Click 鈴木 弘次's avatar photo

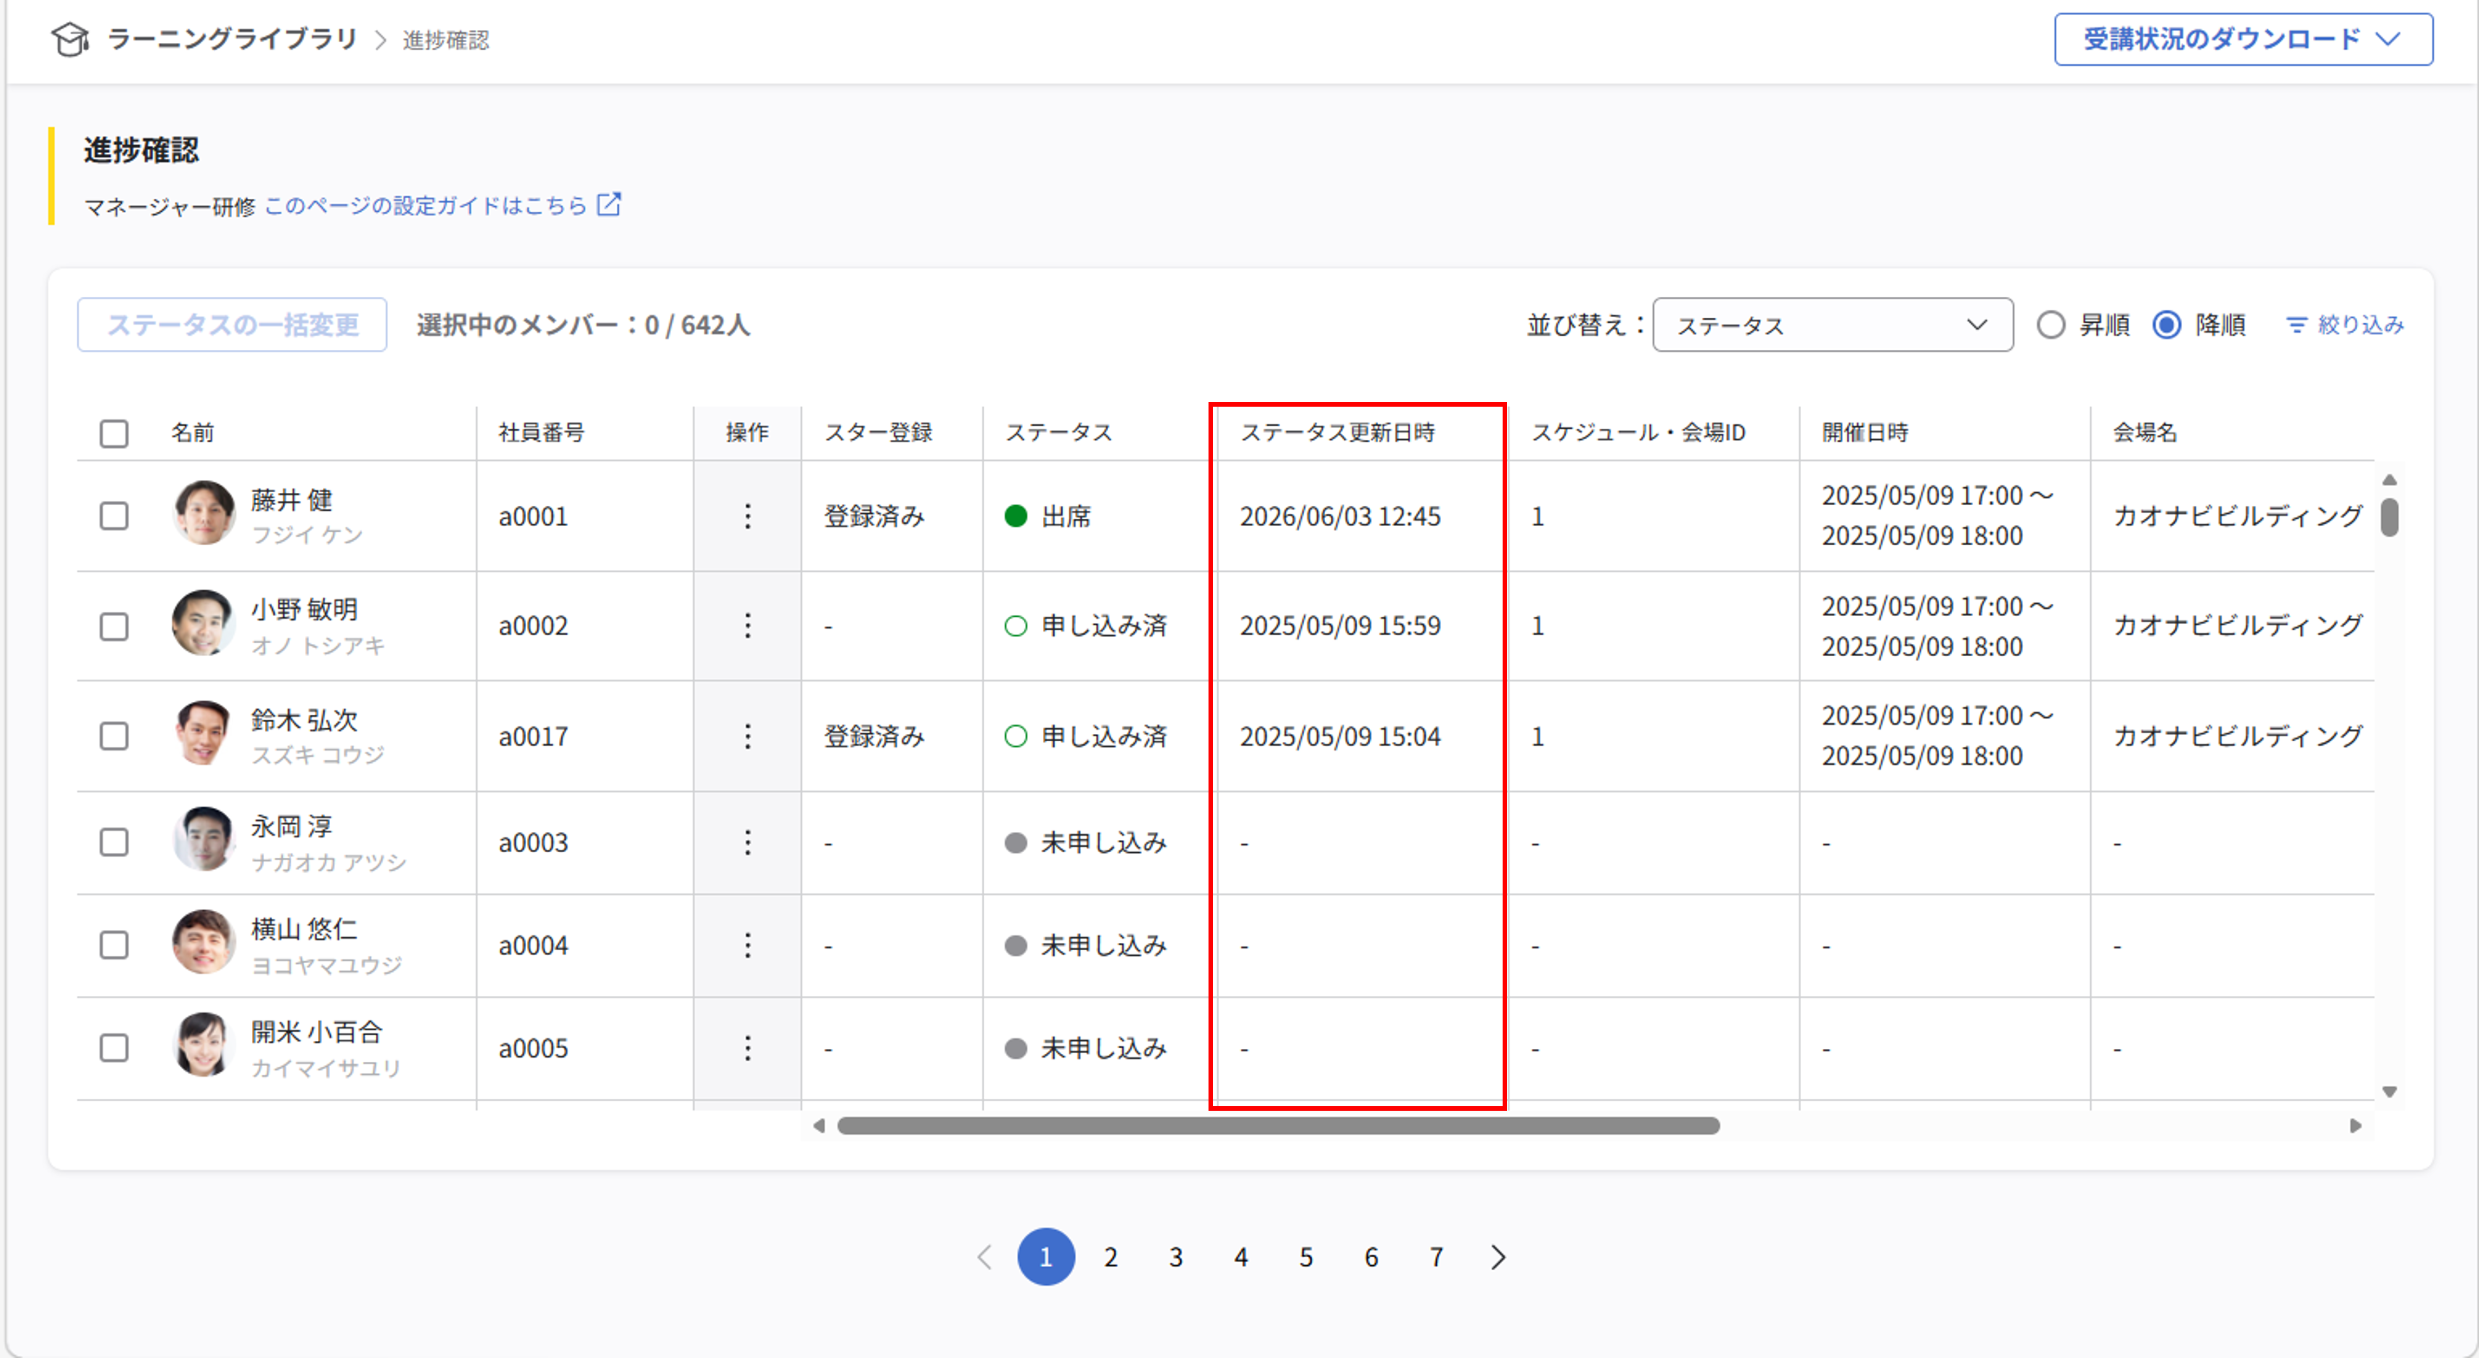204,733
